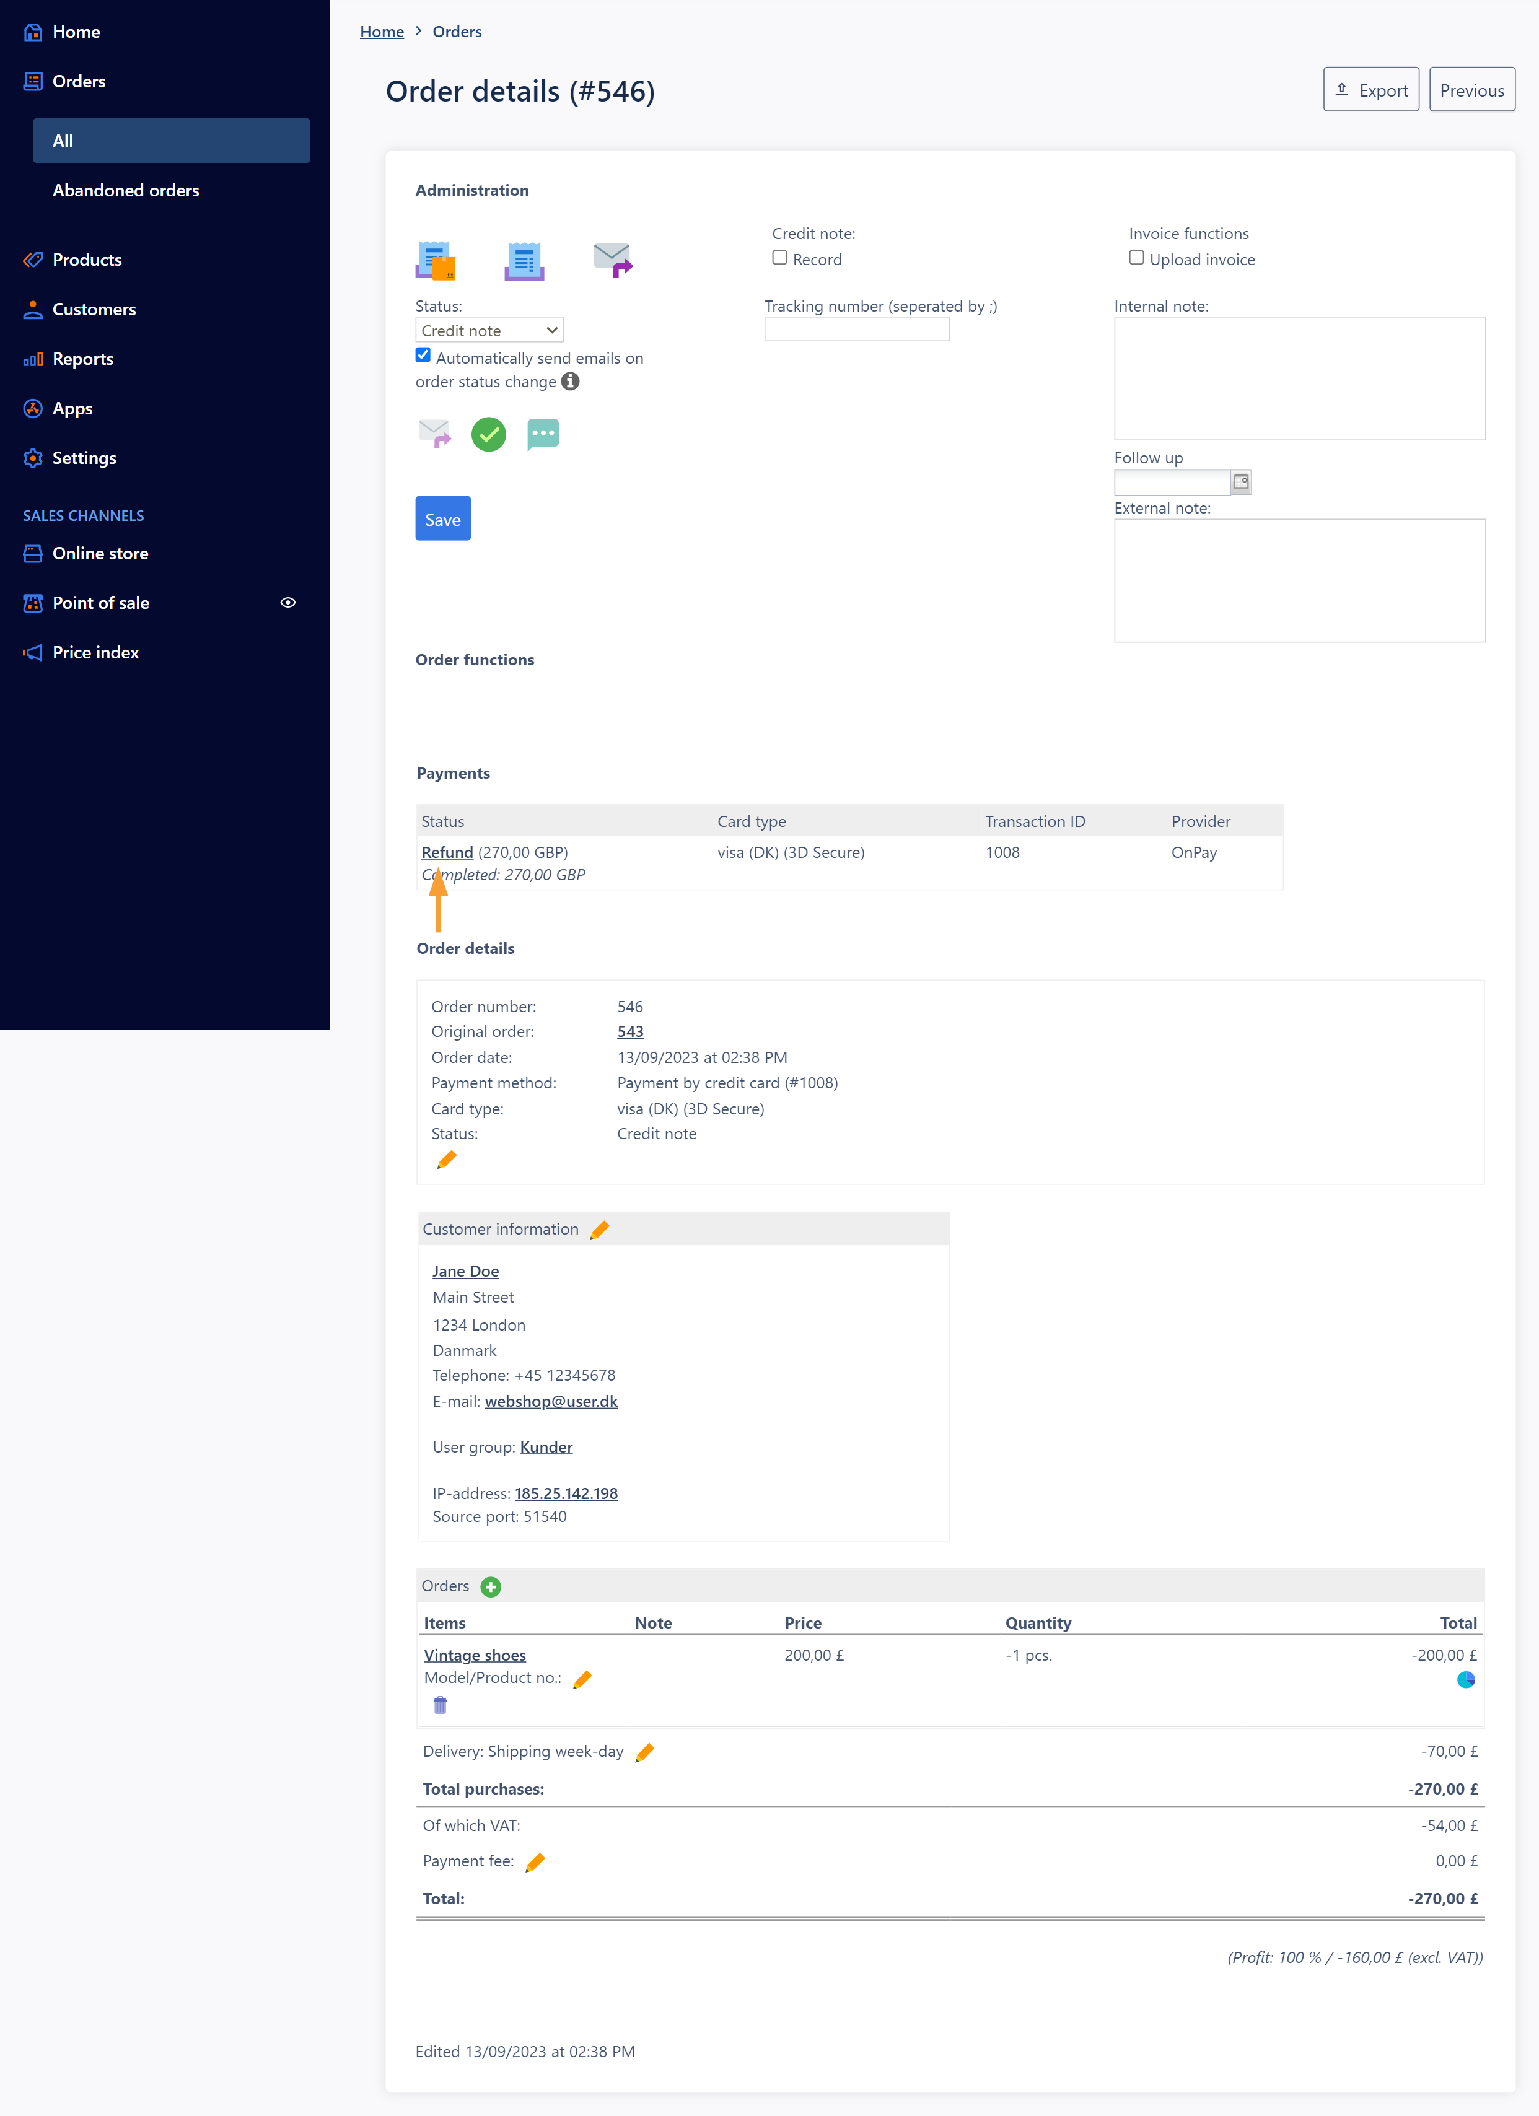Viewport: 1539px width, 2116px height.
Task: Open Abandoned orders in sidebar
Action: [126, 189]
